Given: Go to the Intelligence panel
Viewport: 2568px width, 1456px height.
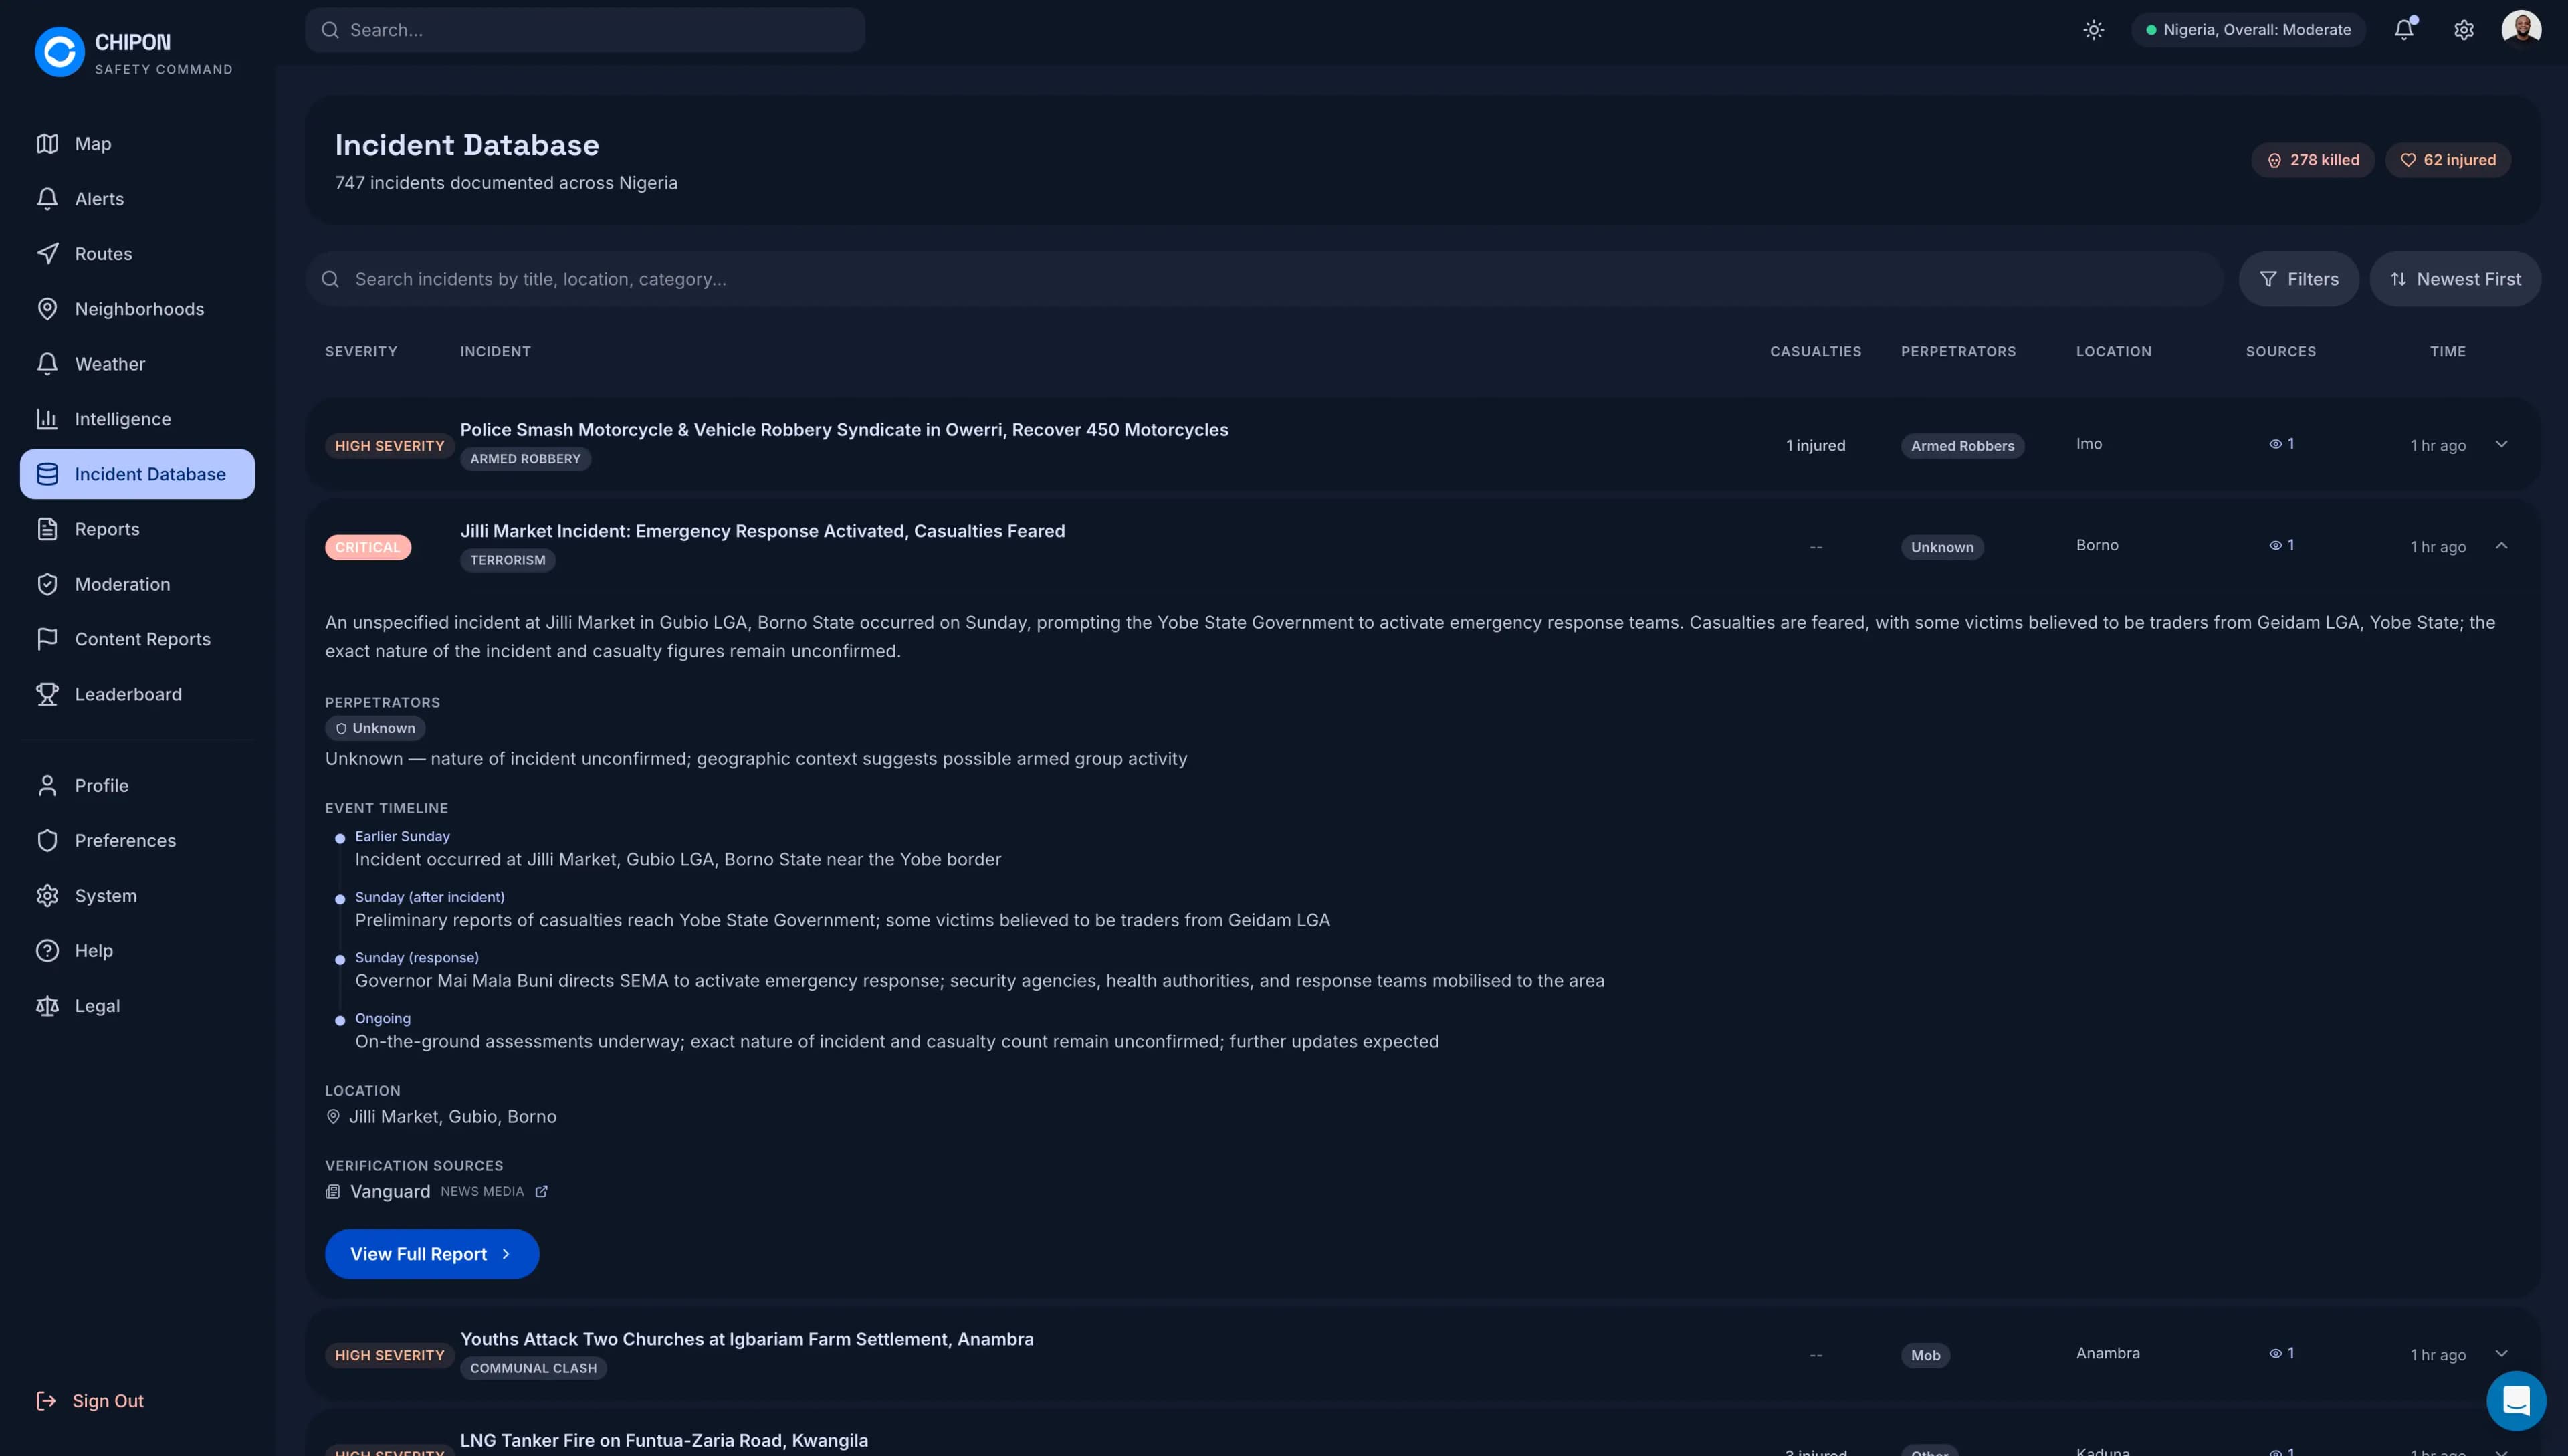Looking at the screenshot, I should (122, 419).
